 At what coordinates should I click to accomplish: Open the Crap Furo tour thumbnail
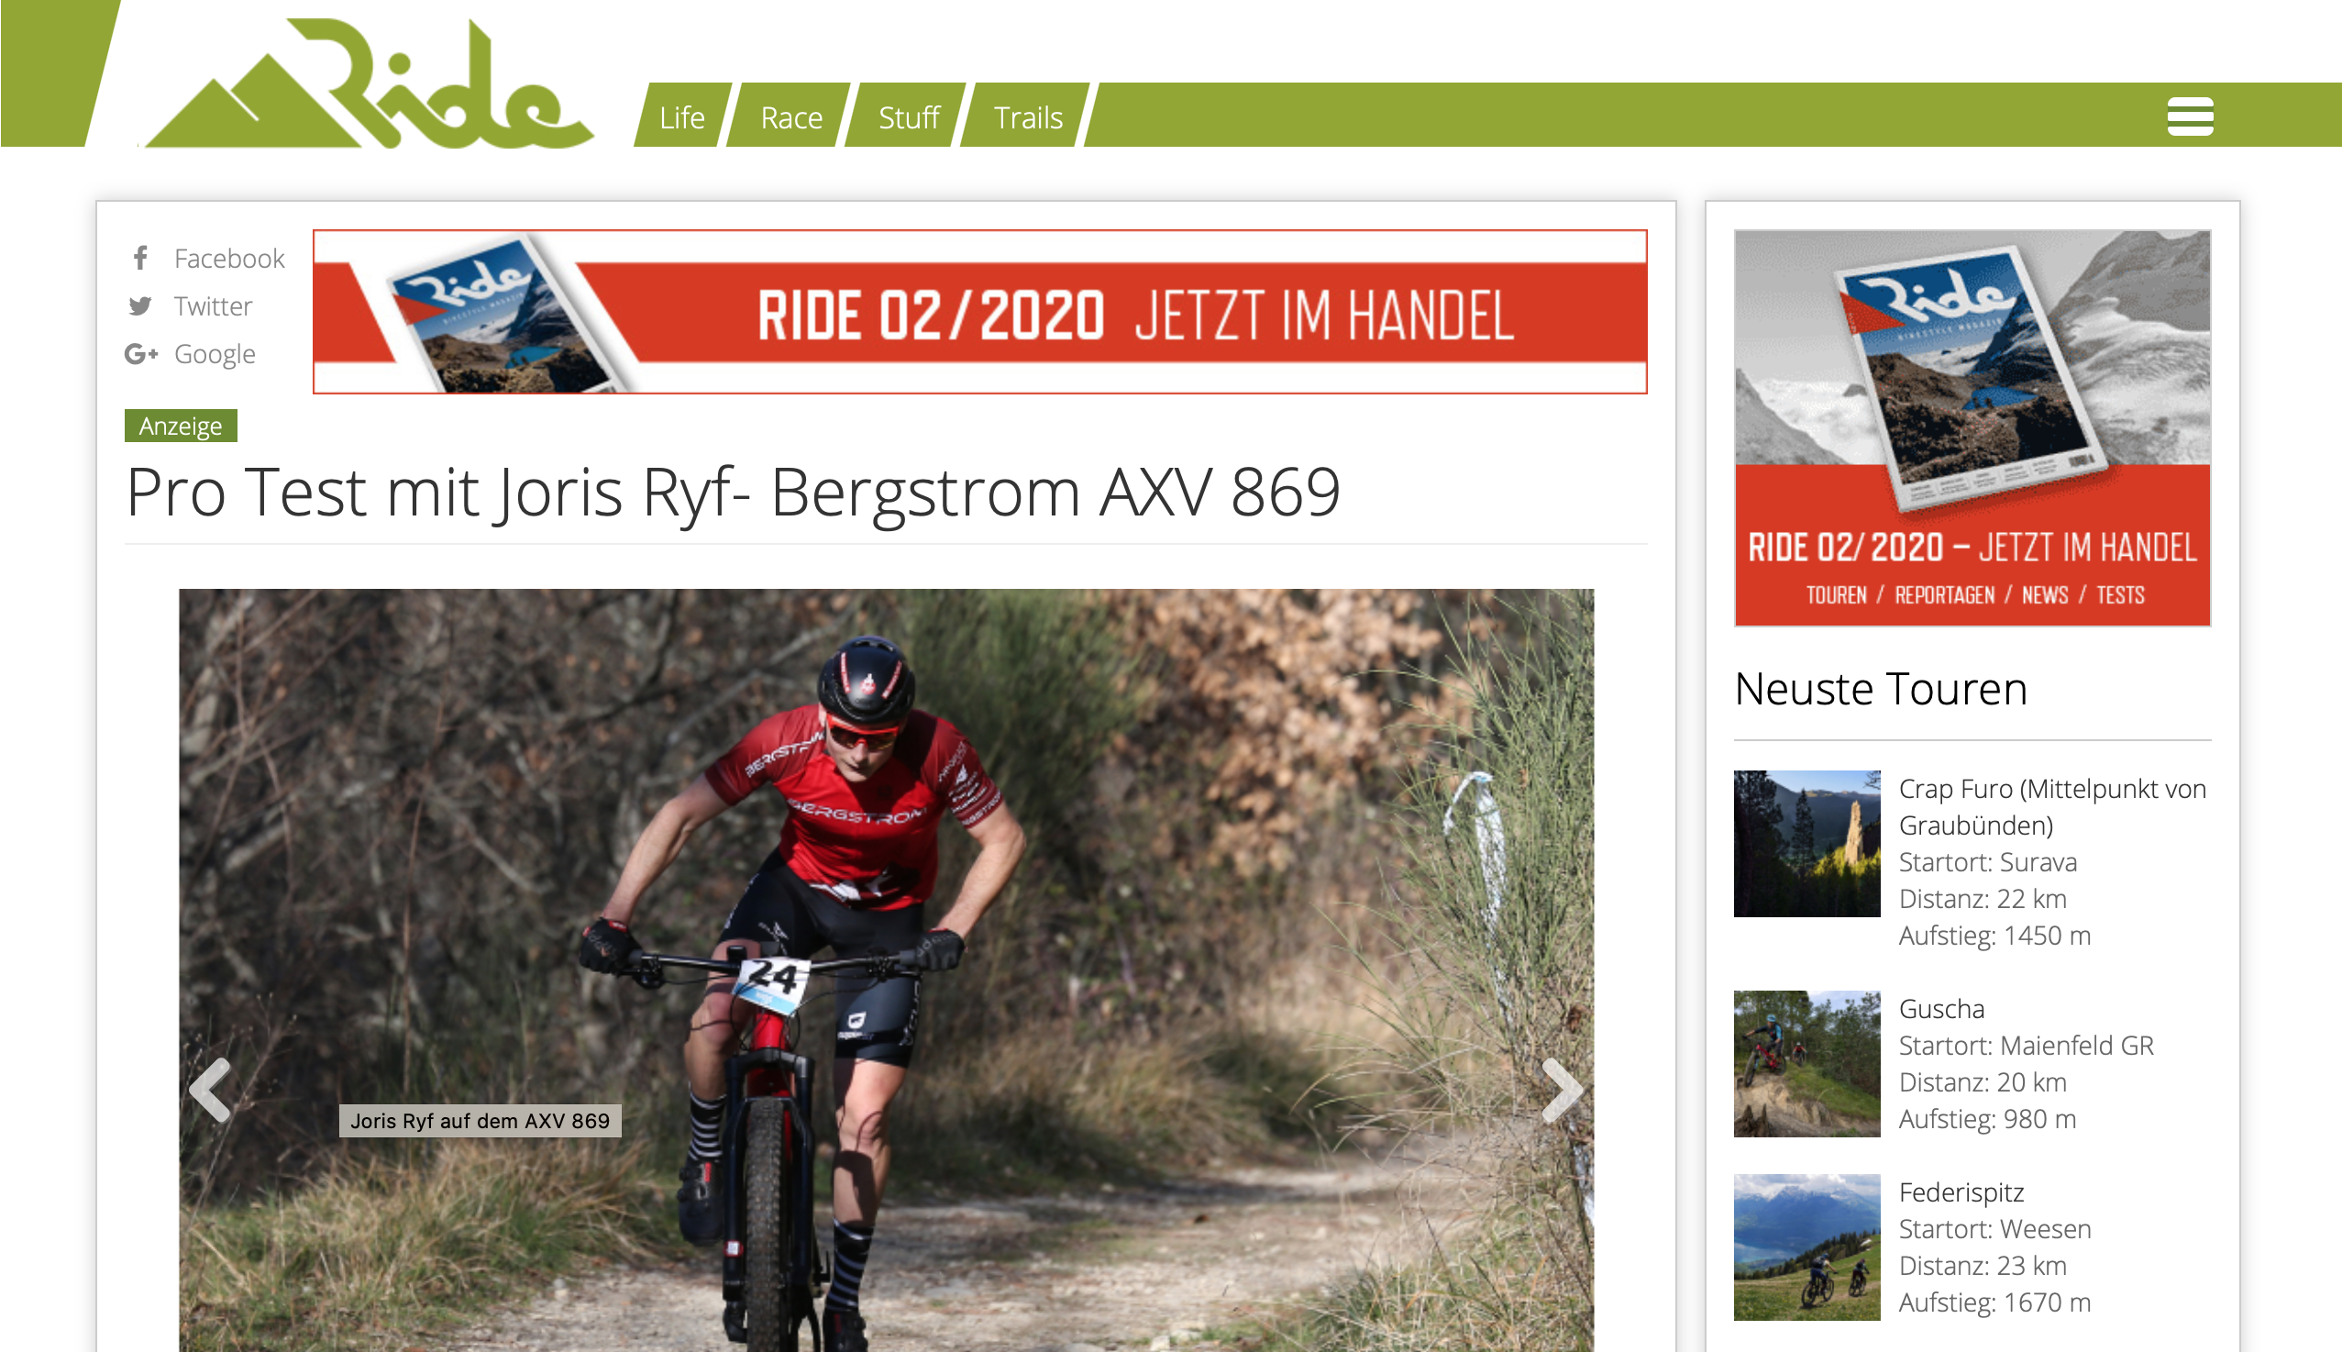pos(1806,843)
